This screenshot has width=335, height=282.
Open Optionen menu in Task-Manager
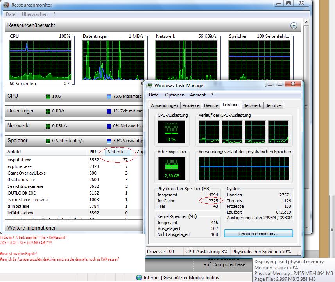click(175, 95)
